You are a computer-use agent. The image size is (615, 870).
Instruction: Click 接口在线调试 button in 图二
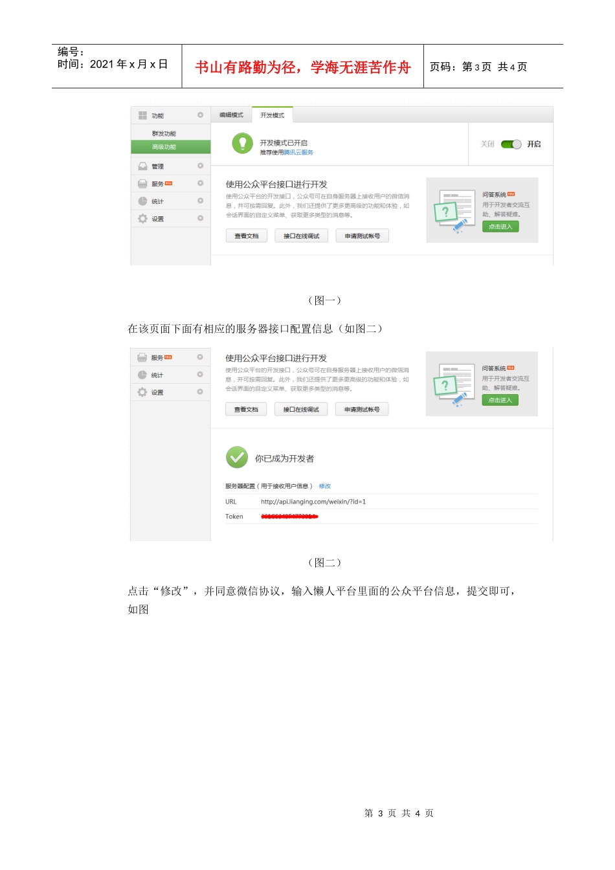301,410
